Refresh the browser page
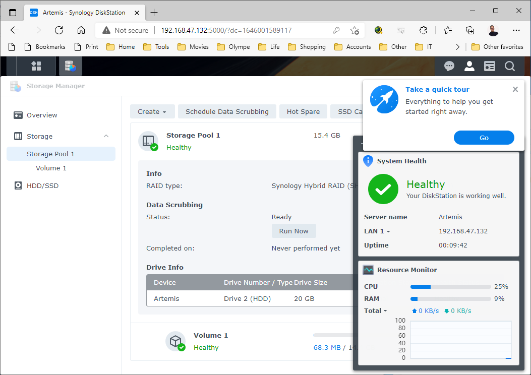The width and height of the screenshot is (531, 375). point(59,30)
